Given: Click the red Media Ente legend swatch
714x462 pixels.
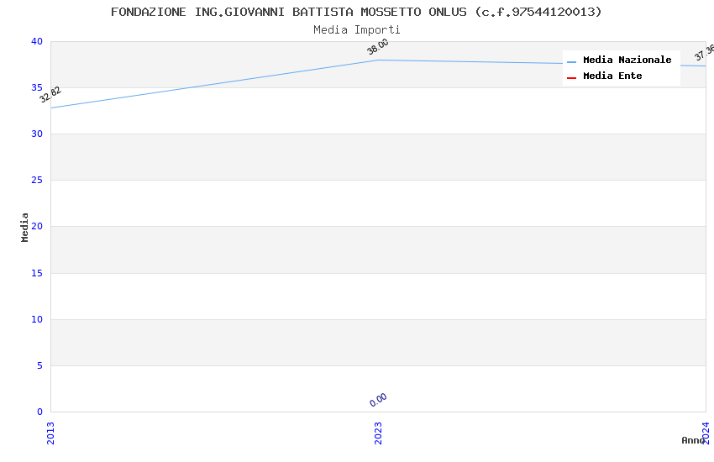Looking at the screenshot, I should 571,78.
